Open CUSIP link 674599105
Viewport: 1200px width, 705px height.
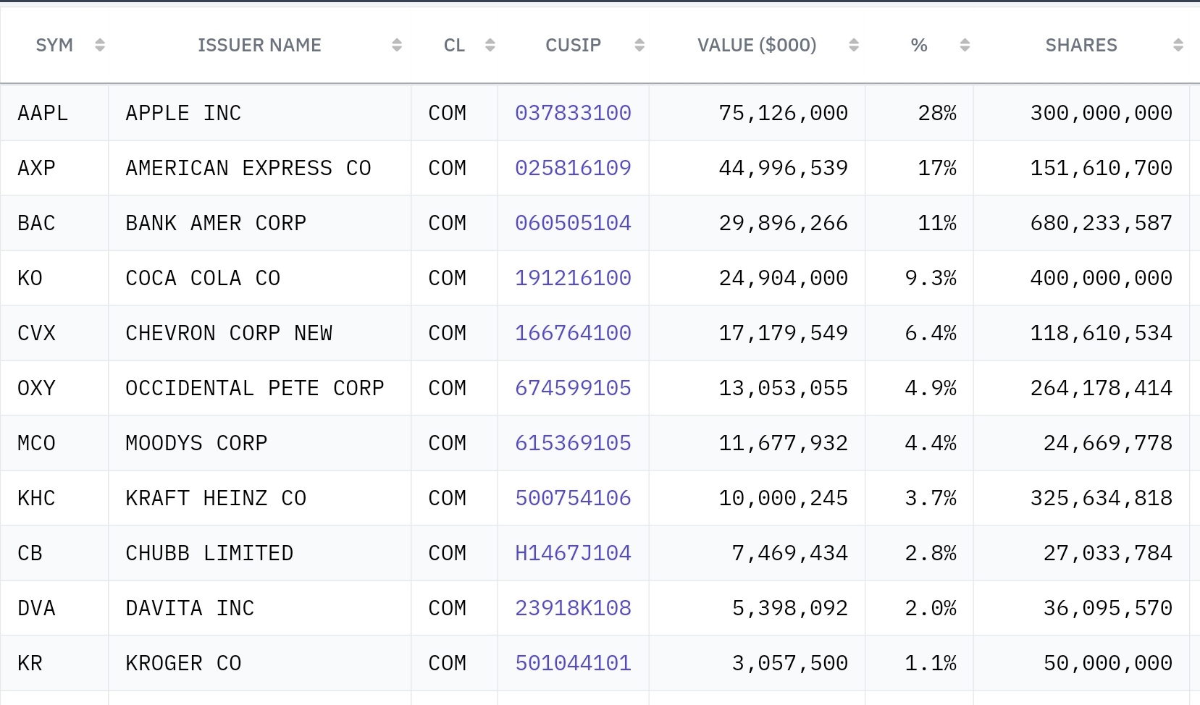(x=573, y=388)
